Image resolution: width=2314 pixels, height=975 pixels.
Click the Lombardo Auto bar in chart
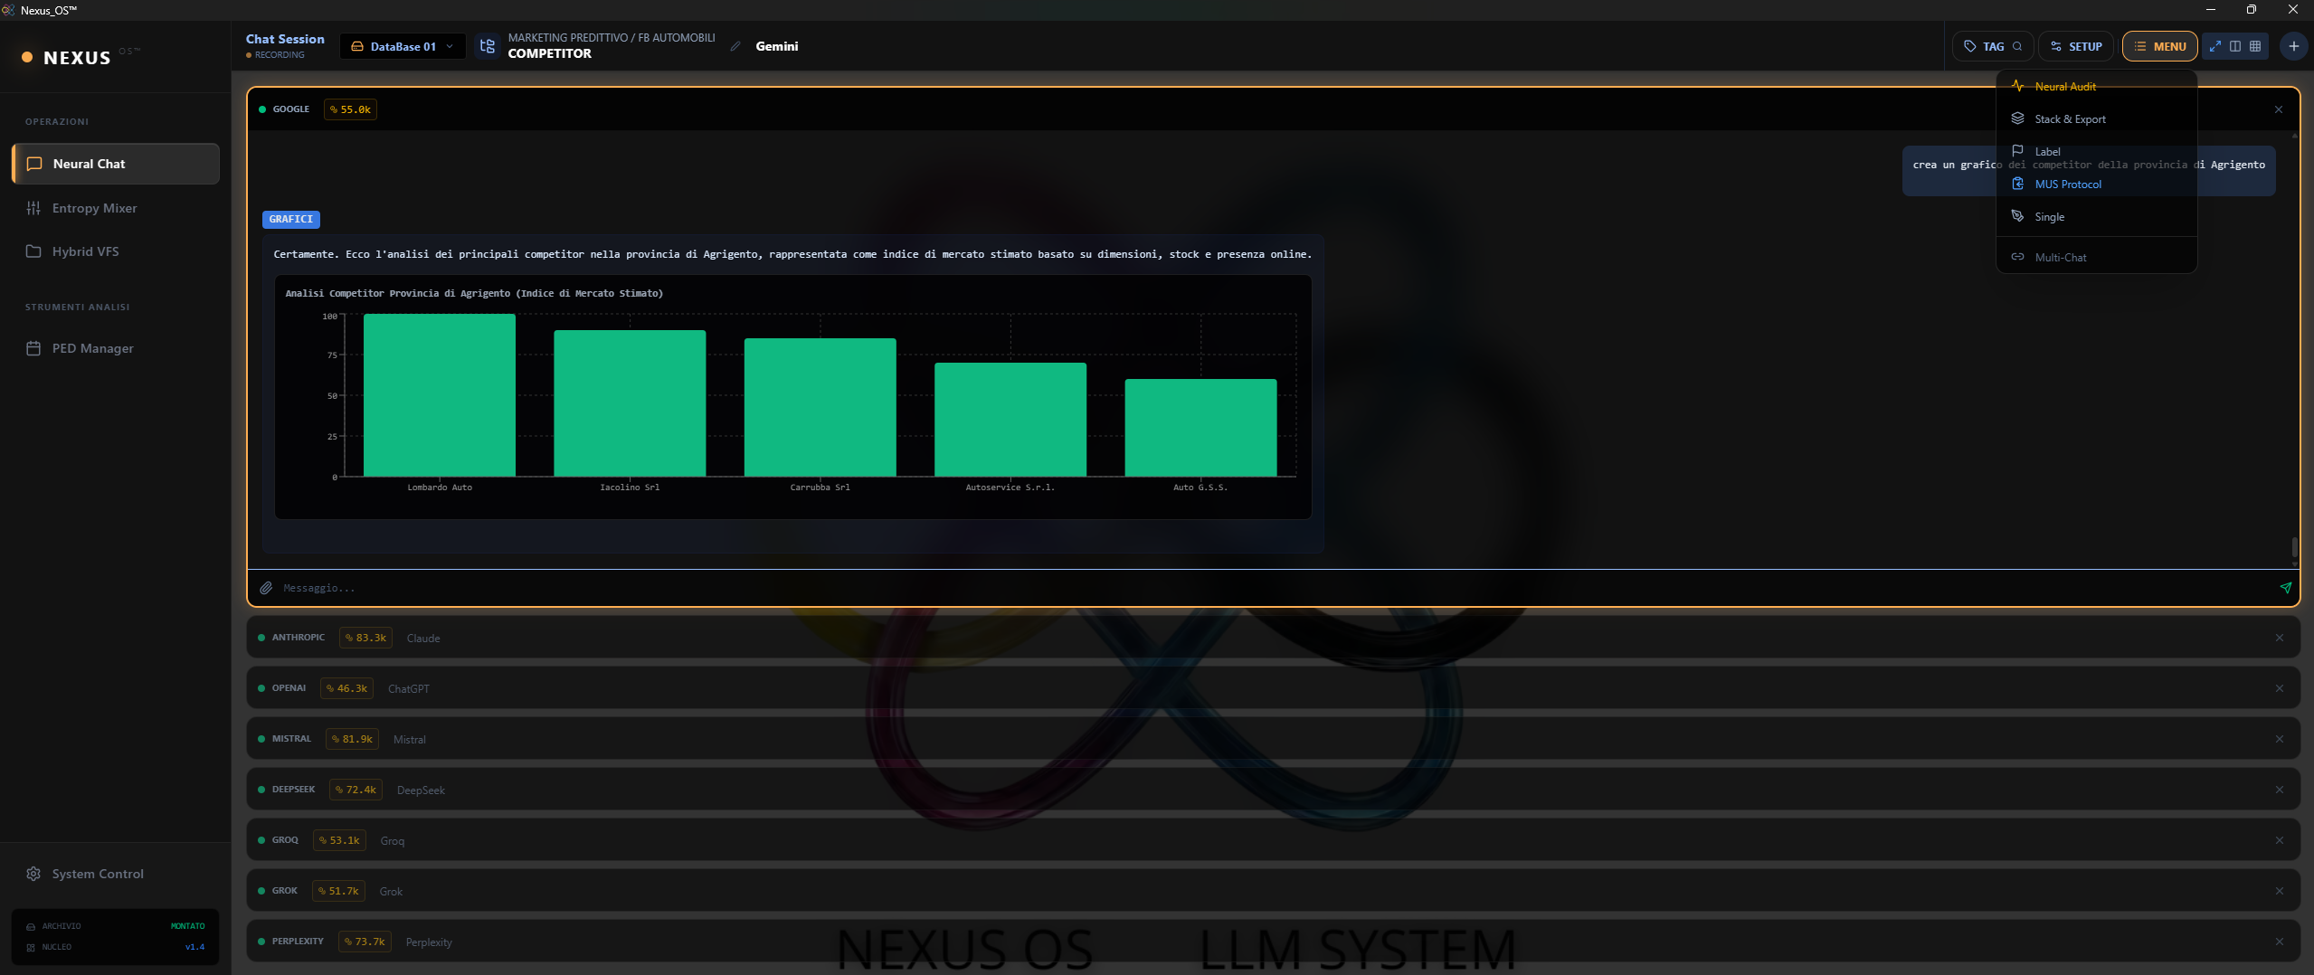click(x=440, y=395)
